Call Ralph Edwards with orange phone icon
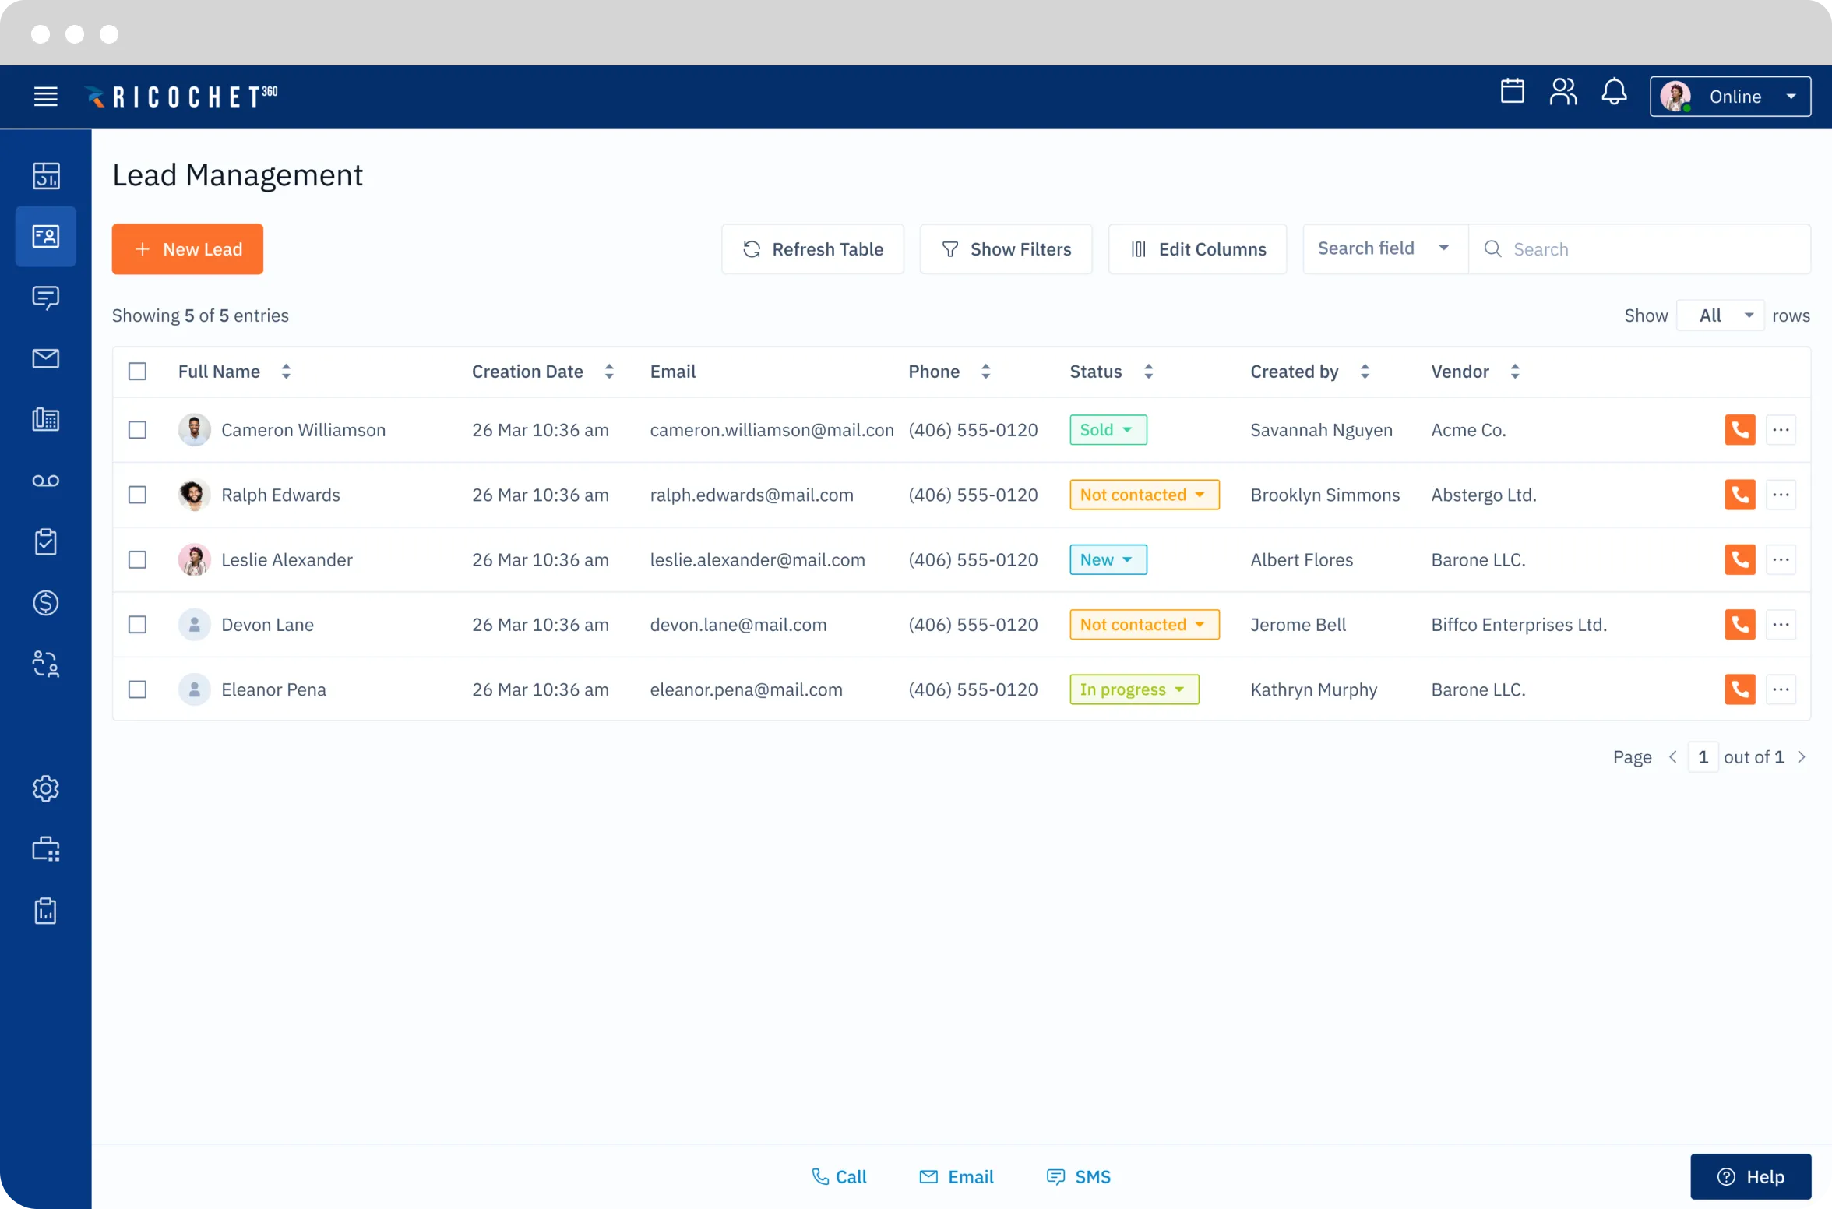1832x1209 pixels. point(1739,495)
